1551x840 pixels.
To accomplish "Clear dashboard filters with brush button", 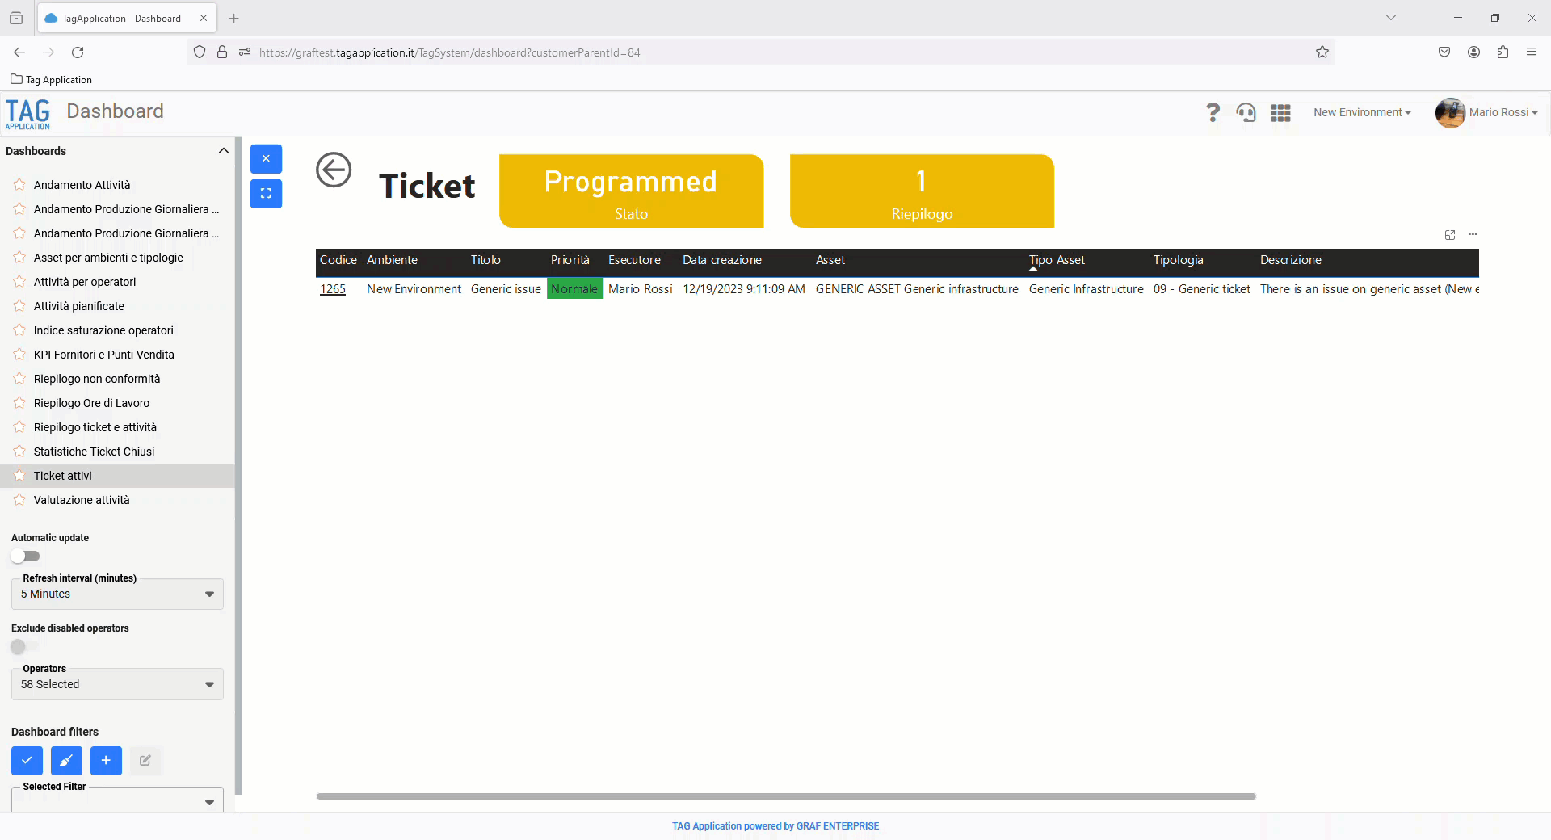I will tap(66, 760).
